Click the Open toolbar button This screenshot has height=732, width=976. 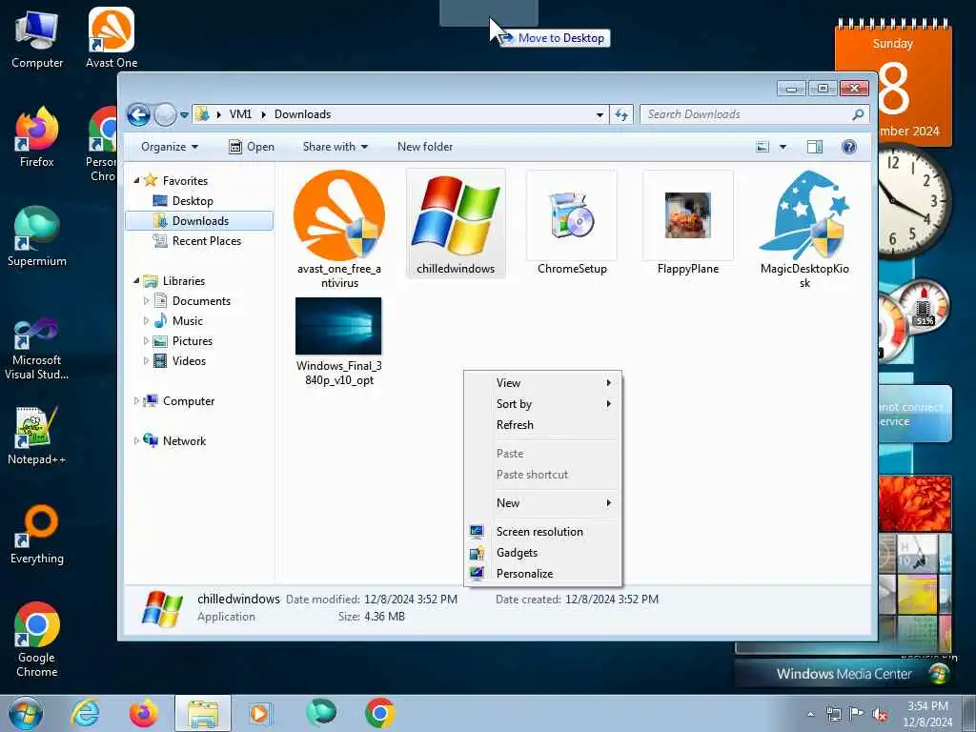252,147
